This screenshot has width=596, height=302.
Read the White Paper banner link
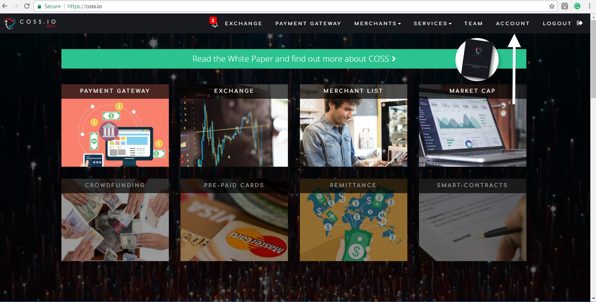click(x=294, y=59)
